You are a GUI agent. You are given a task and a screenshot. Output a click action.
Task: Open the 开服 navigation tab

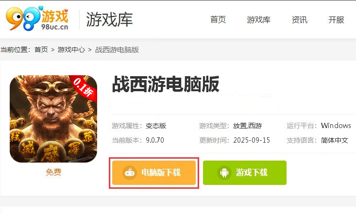[x=336, y=20]
